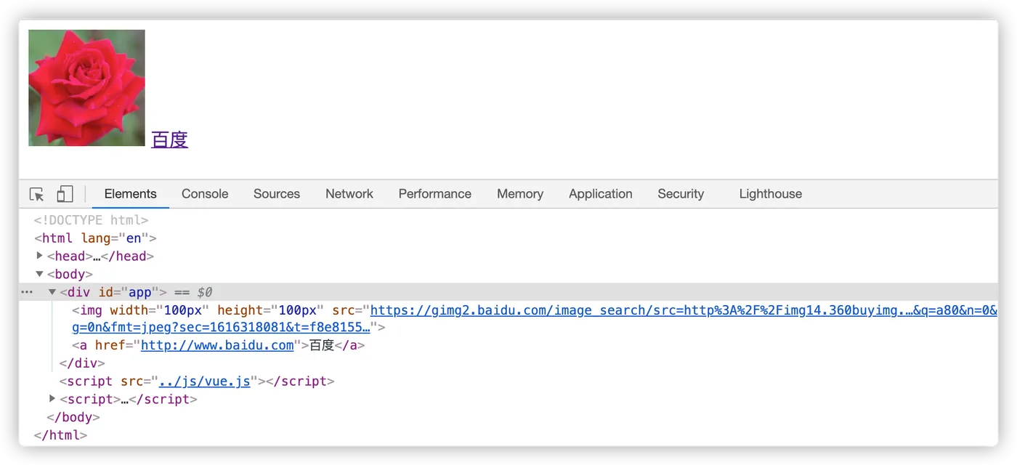Switch to the Security tab
Image resolution: width=1017 pixels, height=465 pixels.
pyautogui.click(x=681, y=194)
